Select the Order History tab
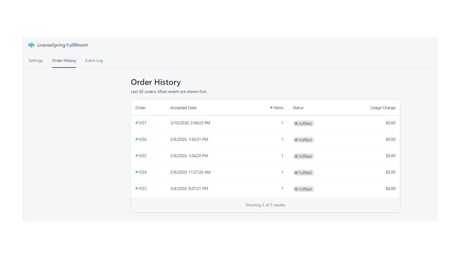Viewport: 461px width, 259px height. tap(64, 60)
